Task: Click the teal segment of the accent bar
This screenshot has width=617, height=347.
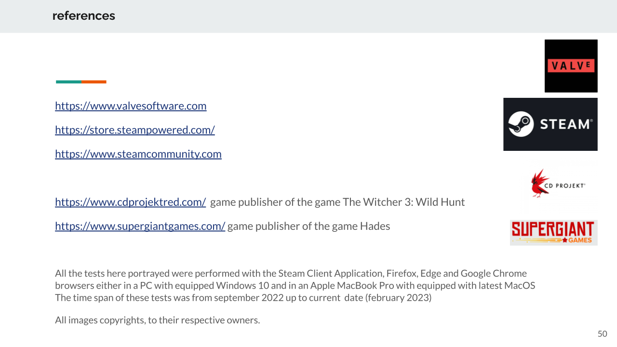Action: [x=68, y=82]
